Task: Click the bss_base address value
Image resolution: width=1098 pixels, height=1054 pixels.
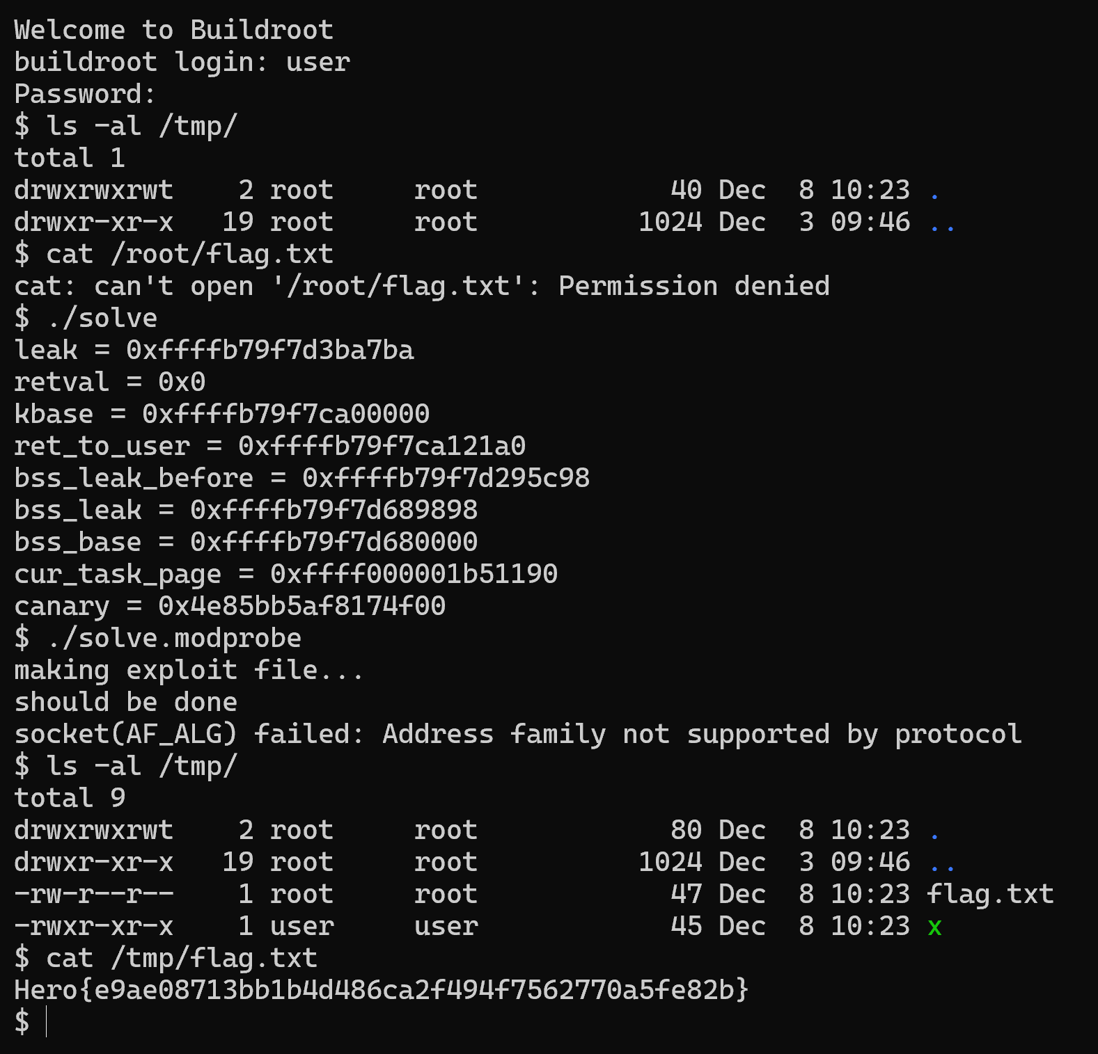Action: 334,542
